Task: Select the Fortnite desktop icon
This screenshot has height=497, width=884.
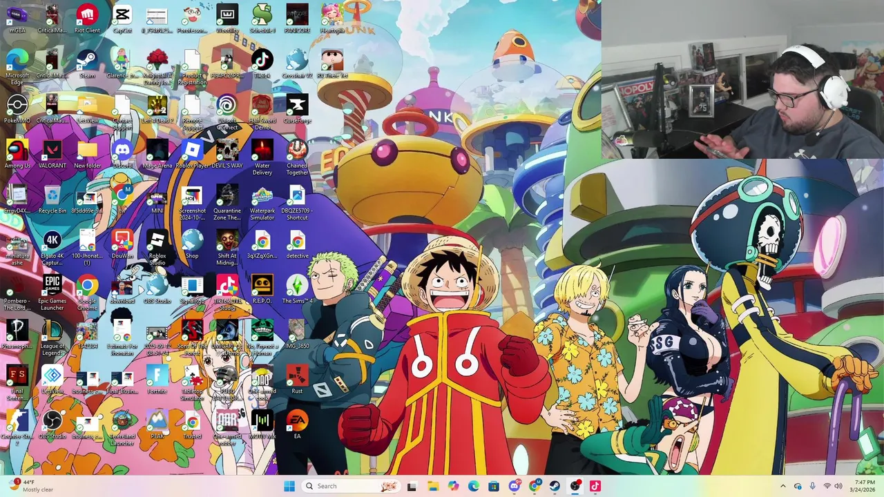Action: [x=157, y=380]
